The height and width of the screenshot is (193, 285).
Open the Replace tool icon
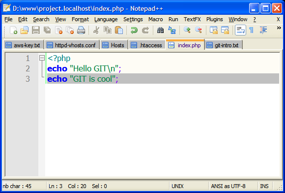tap(172, 30)
